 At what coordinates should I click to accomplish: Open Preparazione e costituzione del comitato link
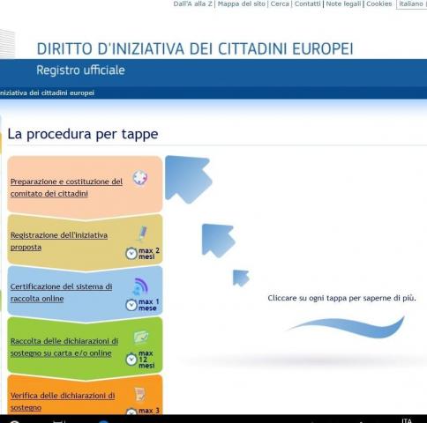[x=66, y=188]
